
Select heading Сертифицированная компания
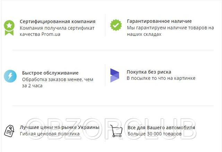click(58, 21)
